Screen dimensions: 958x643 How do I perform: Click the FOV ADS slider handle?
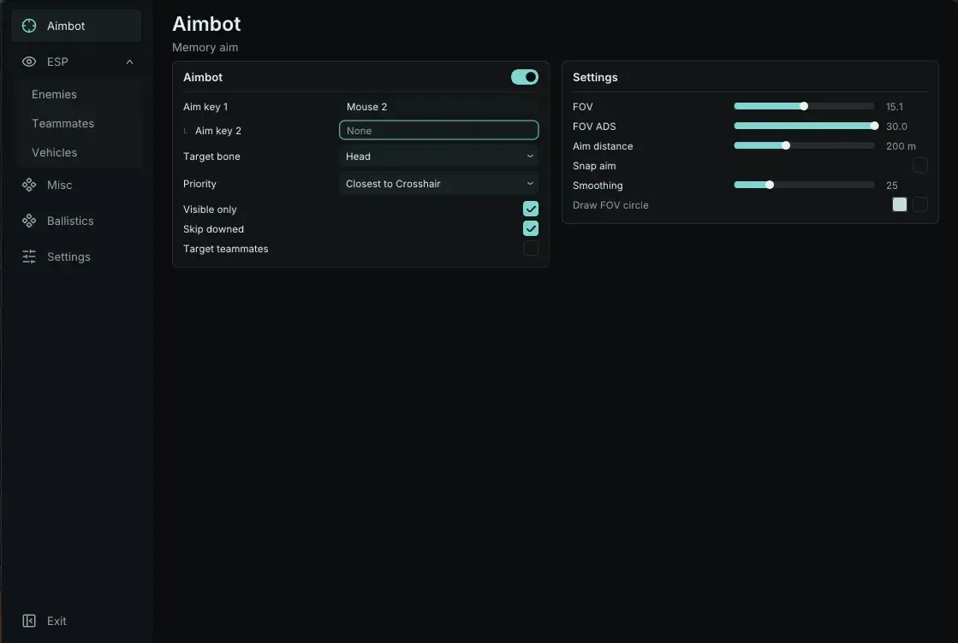[x=874, y=126]
